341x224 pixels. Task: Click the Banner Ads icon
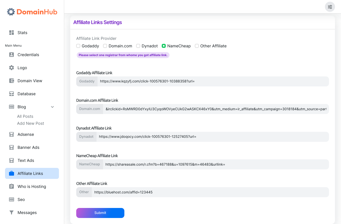pos(12,147)
